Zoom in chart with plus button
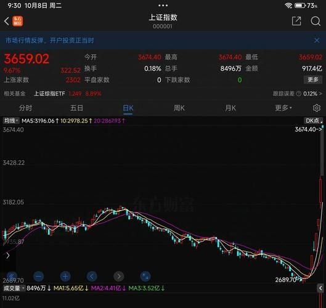The width and height of the screenshot is (326, 308). 65,277
